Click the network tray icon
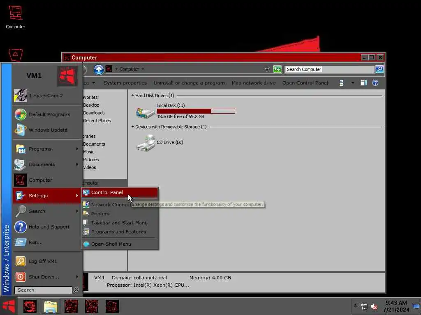 point(364,306)
